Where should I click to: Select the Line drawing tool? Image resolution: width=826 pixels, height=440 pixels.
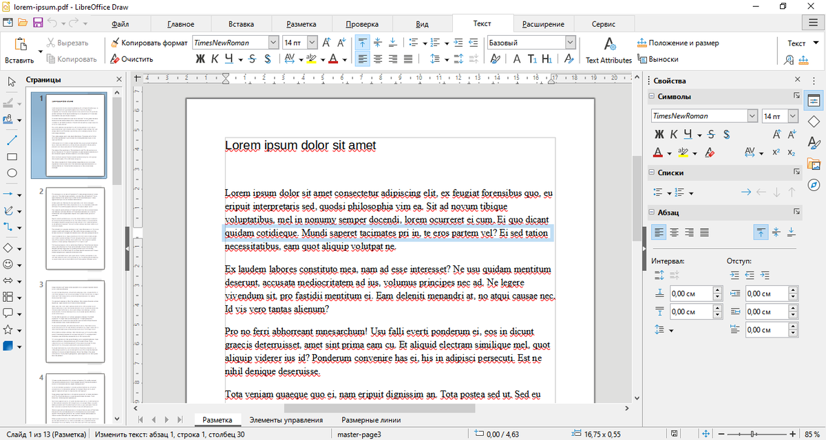tap(12, 140)
